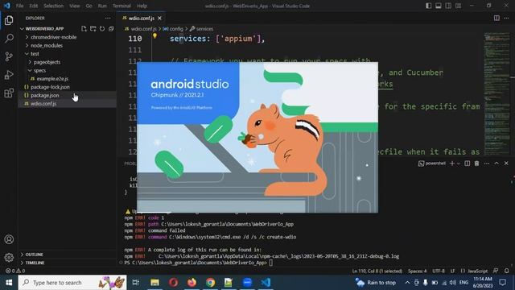This screenshot has height=290, width=515.
Task: Open the Edit menu
Action: tap(34, 6)
